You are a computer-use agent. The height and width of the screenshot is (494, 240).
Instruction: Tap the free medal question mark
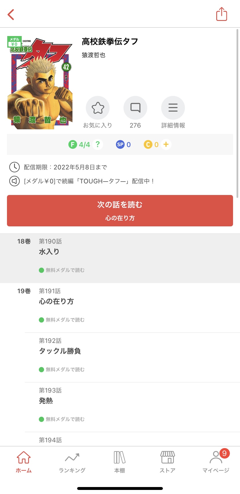click(98, 144)
